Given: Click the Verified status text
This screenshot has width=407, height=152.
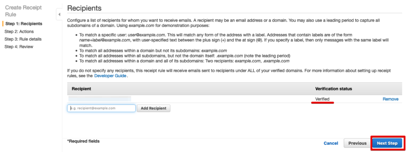Looking at the screenshot, I should pos(322,99).
